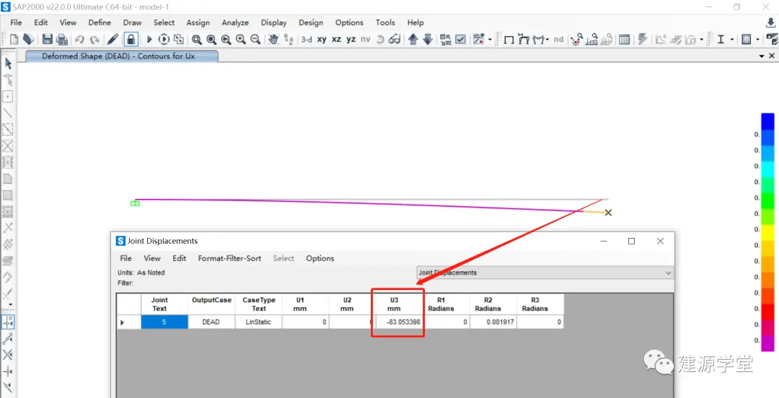Toggle the model lock icon
The image size is (779, 398).
(131, 39)
